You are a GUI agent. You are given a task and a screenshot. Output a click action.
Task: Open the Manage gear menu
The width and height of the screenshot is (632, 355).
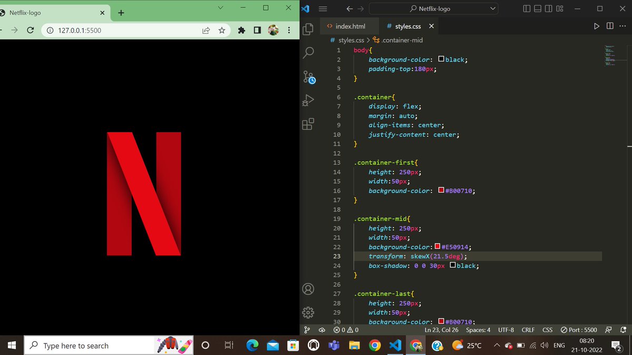tap(309, 312)
